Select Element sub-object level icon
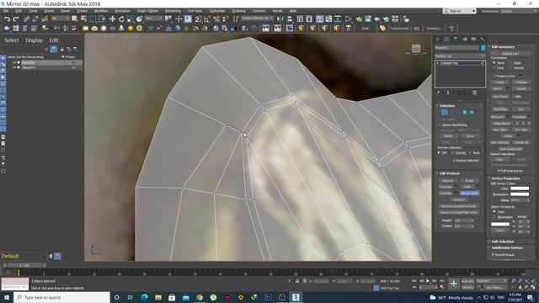The image size is (539, 303). coord(472,112)
